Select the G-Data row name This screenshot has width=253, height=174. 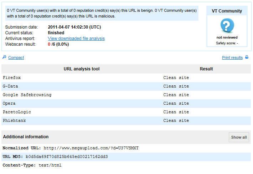click(10, 86)
